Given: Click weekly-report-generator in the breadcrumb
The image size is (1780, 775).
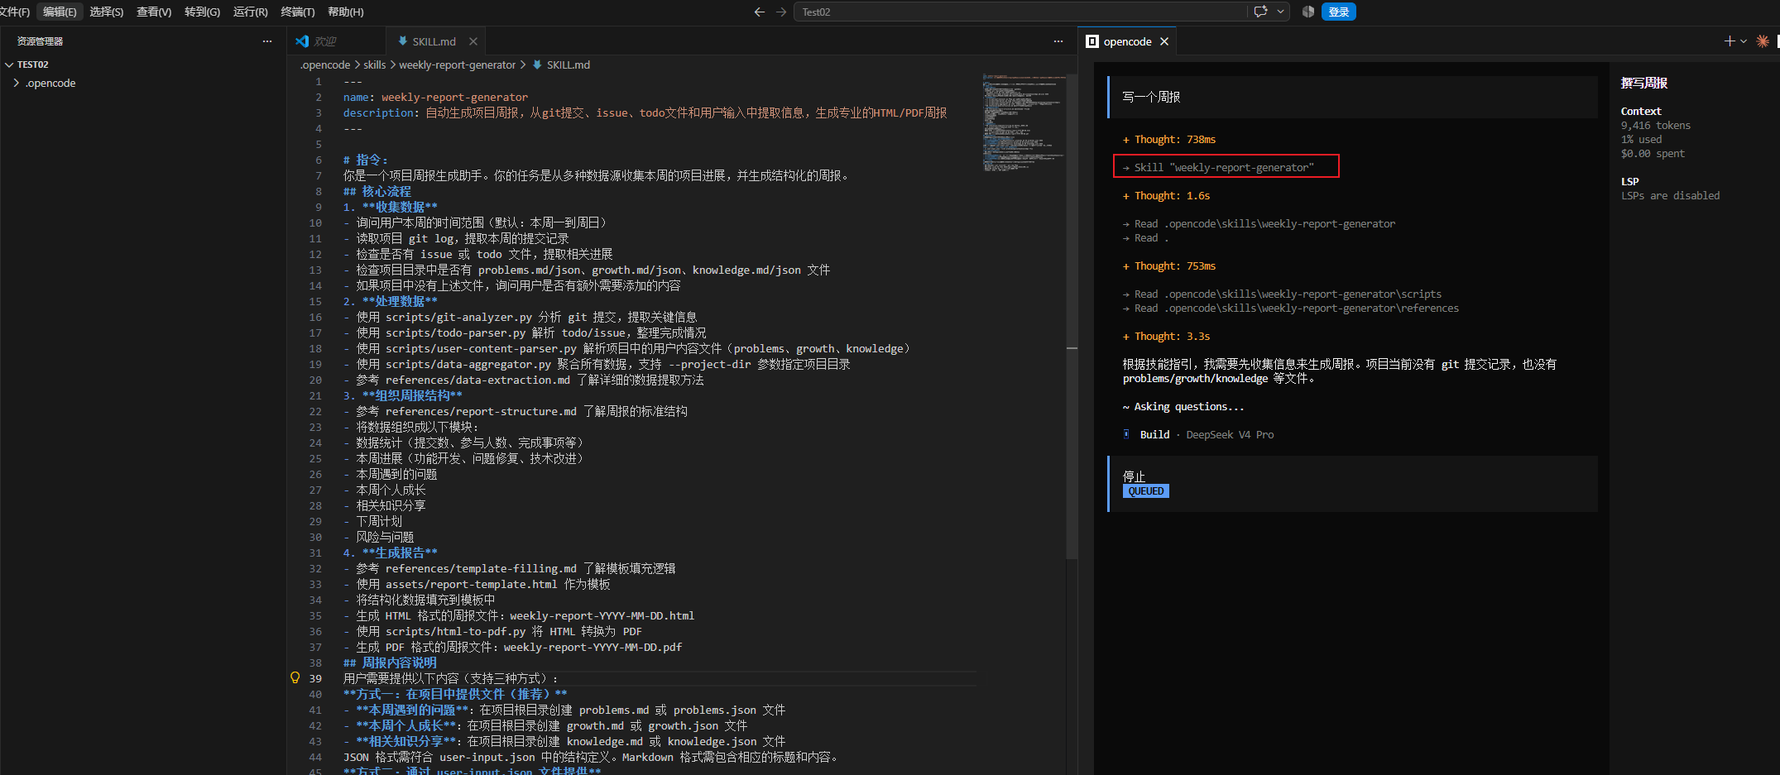Looking at the screenshot, I should tap(457, 65).
